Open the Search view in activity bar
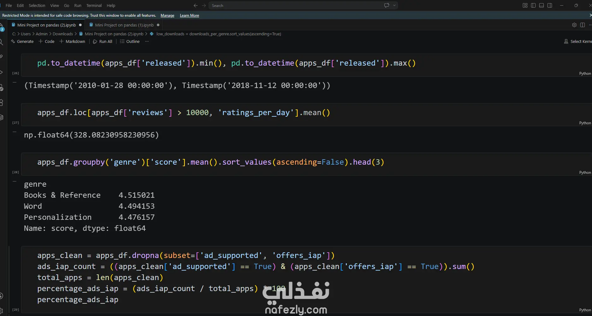The image size is (592, 316). point(2,42)
